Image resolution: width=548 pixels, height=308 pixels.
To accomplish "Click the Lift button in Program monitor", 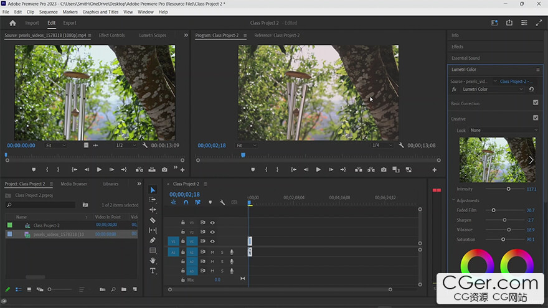I will 359,170.
